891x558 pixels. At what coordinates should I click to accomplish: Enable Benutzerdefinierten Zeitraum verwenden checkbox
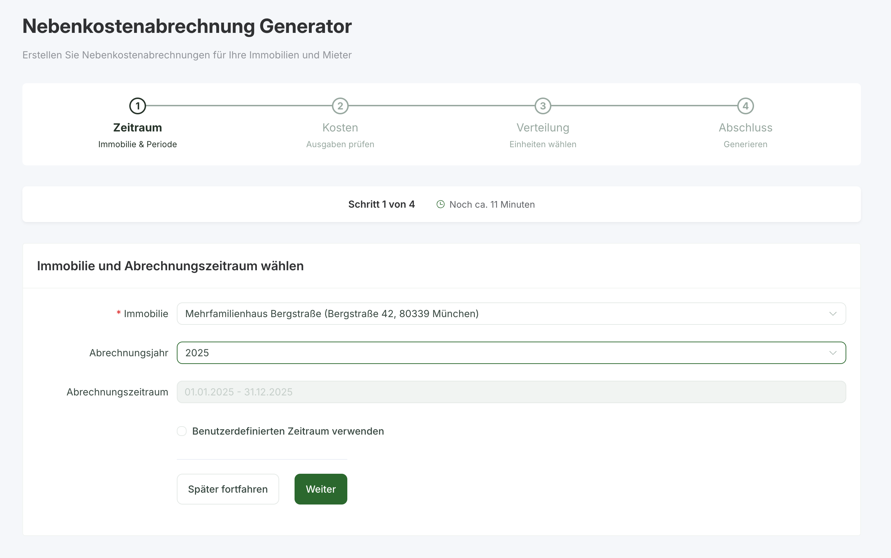(182, 431)
